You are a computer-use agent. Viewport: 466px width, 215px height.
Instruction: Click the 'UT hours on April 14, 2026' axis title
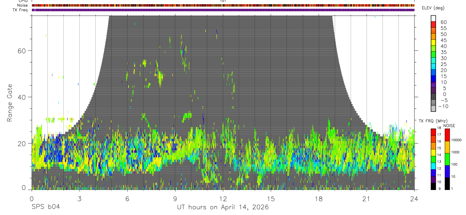point(223,207)
